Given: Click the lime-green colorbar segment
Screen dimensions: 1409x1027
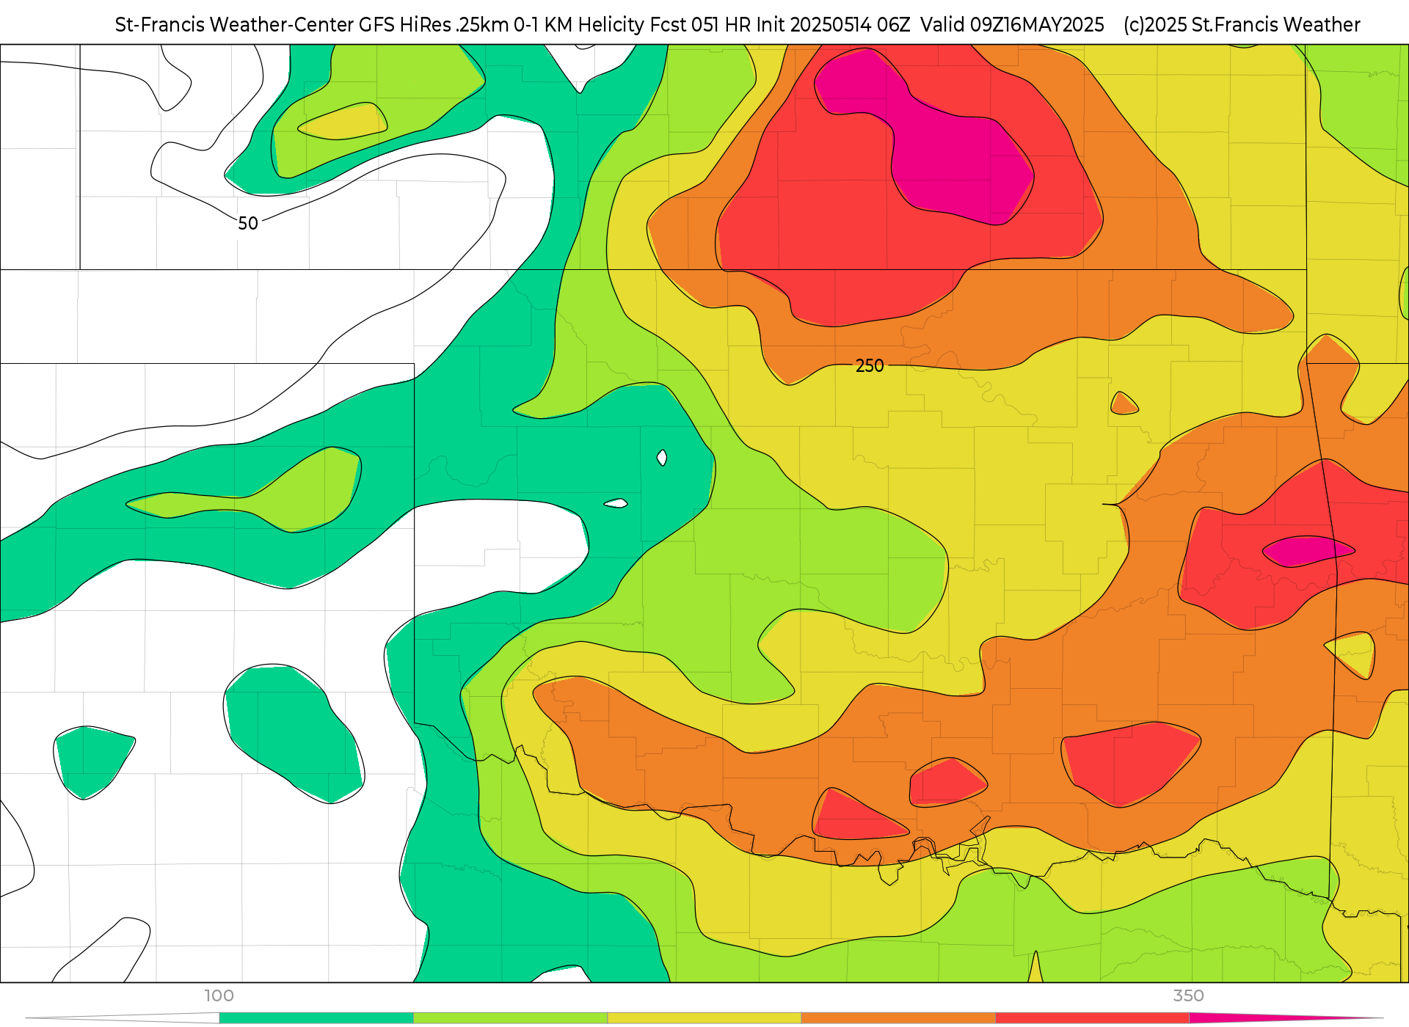Looking at the screenshot, I should click(x=511, y=1018).
